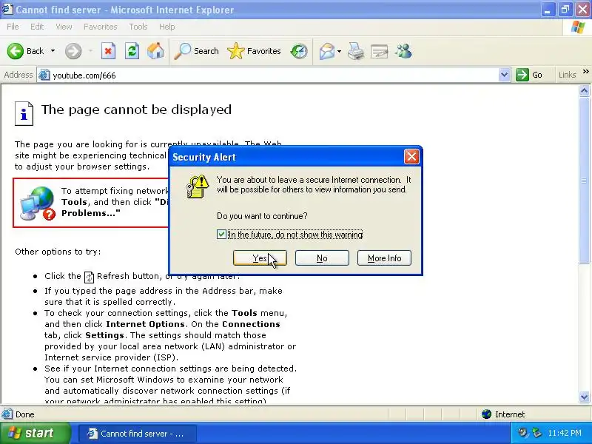Viewport: 592px width, 444px height.
Task: Click the info icon beside page heading
Action: click(x=24, y=114)
